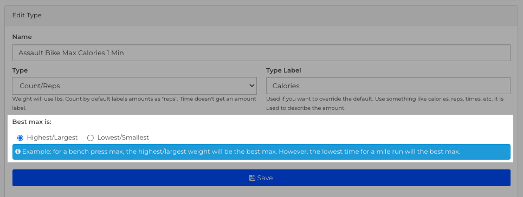Screen dimensions: 523x197
Task: Click the Type Label field containing Calories
Action: point(388,86)
